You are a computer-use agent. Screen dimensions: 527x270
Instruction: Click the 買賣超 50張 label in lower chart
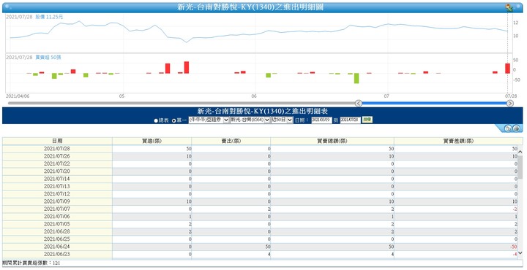[48, 58]
